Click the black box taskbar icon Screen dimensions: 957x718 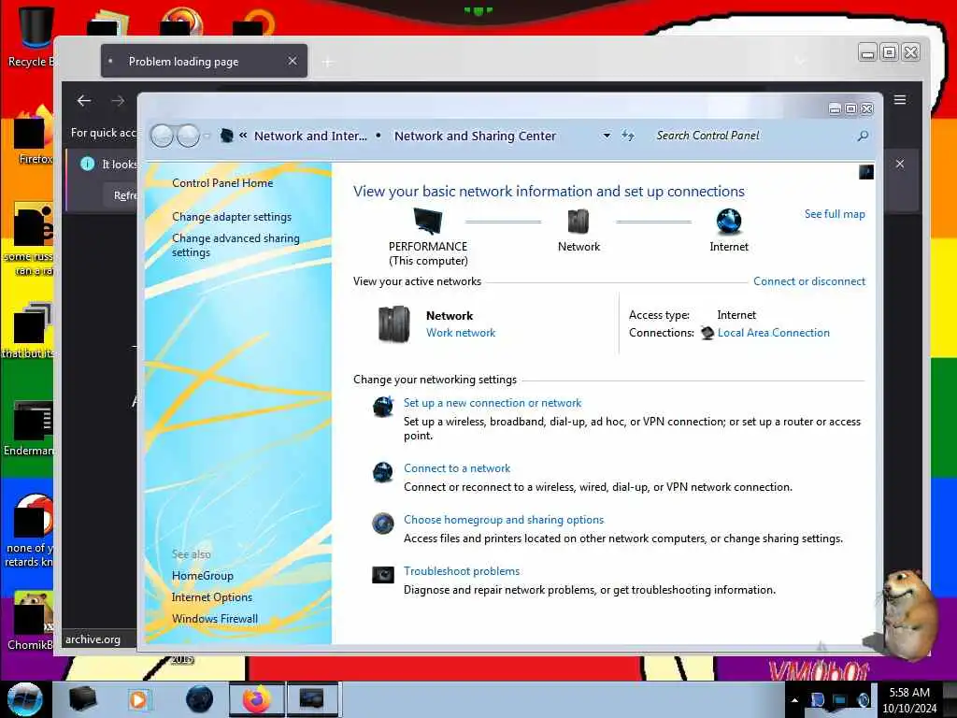[82, 699]
